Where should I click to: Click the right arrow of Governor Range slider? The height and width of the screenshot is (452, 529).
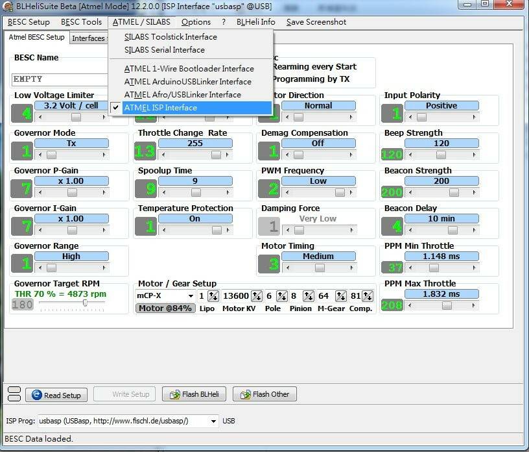coord(104,268)
